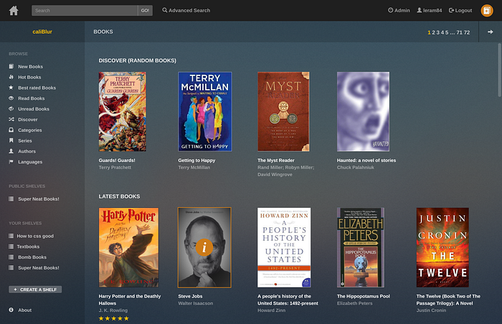Open Haunted book cover
The image size is (502, 324).
point(363,111)
